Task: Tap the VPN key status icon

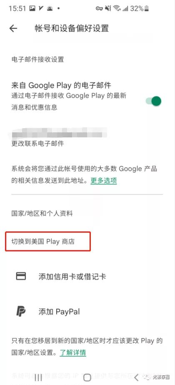Action: point(99,9)
